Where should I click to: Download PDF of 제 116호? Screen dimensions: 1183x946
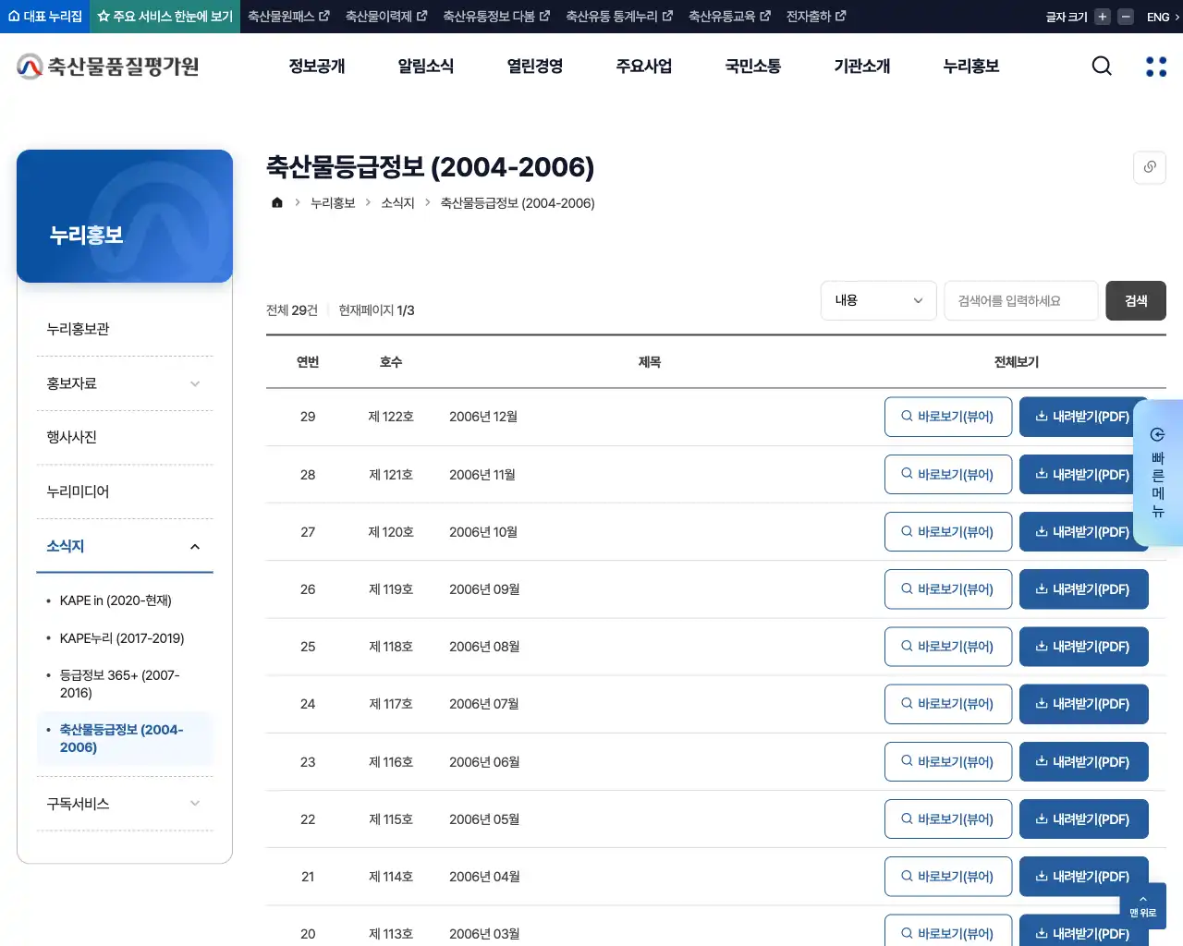coord(1083,761)
